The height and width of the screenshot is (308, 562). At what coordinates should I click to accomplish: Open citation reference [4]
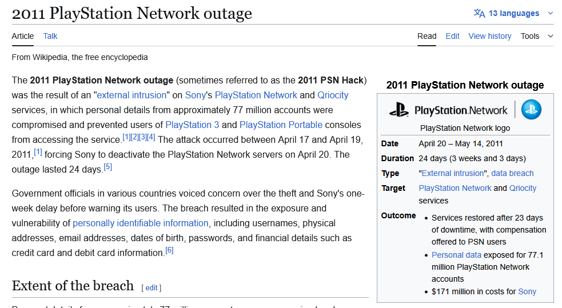point(152,137)
